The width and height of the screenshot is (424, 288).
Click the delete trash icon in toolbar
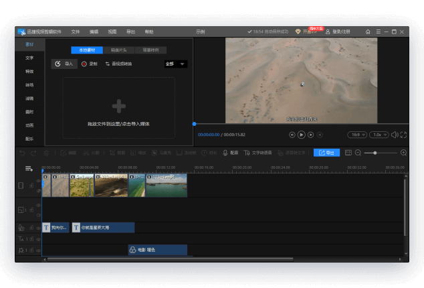tap(47, 153)
